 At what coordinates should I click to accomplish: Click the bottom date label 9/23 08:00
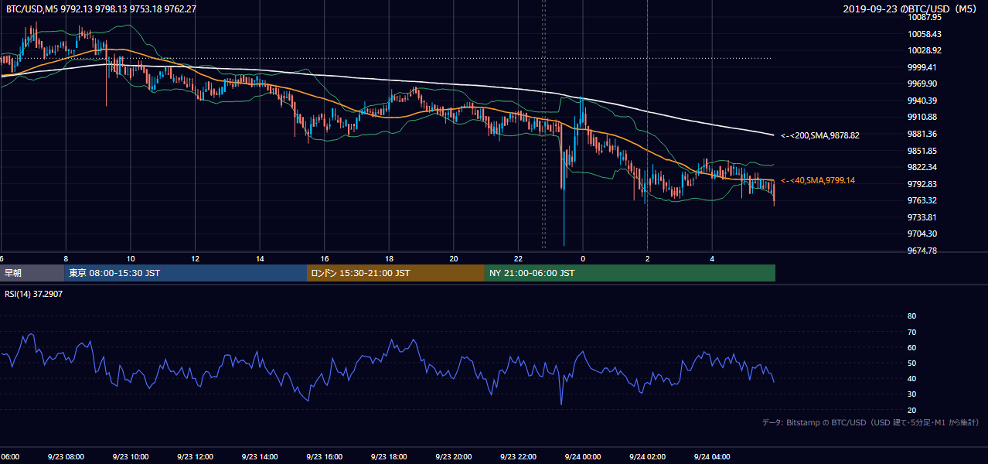click(x=66, y=457)
